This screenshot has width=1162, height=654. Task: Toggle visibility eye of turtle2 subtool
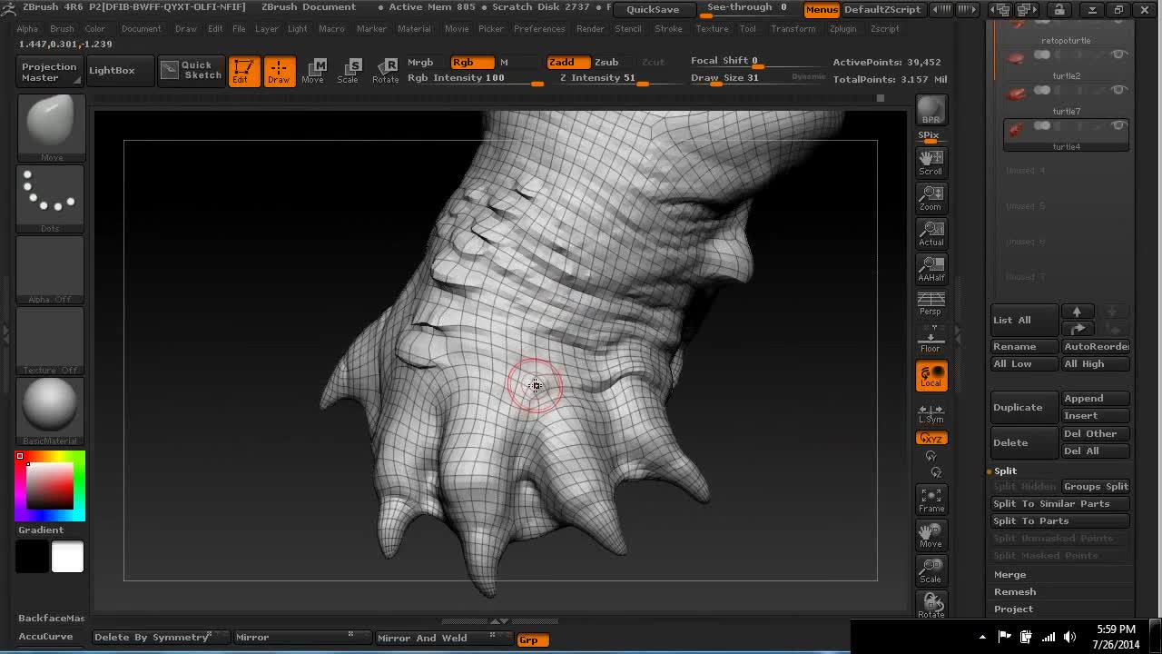[1119, 55]
